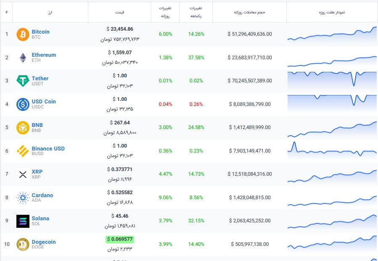The width and height of the screenshot is (378, 261).
Task: View Cardano seven-day sparkline chart
Action: [332, 201]
